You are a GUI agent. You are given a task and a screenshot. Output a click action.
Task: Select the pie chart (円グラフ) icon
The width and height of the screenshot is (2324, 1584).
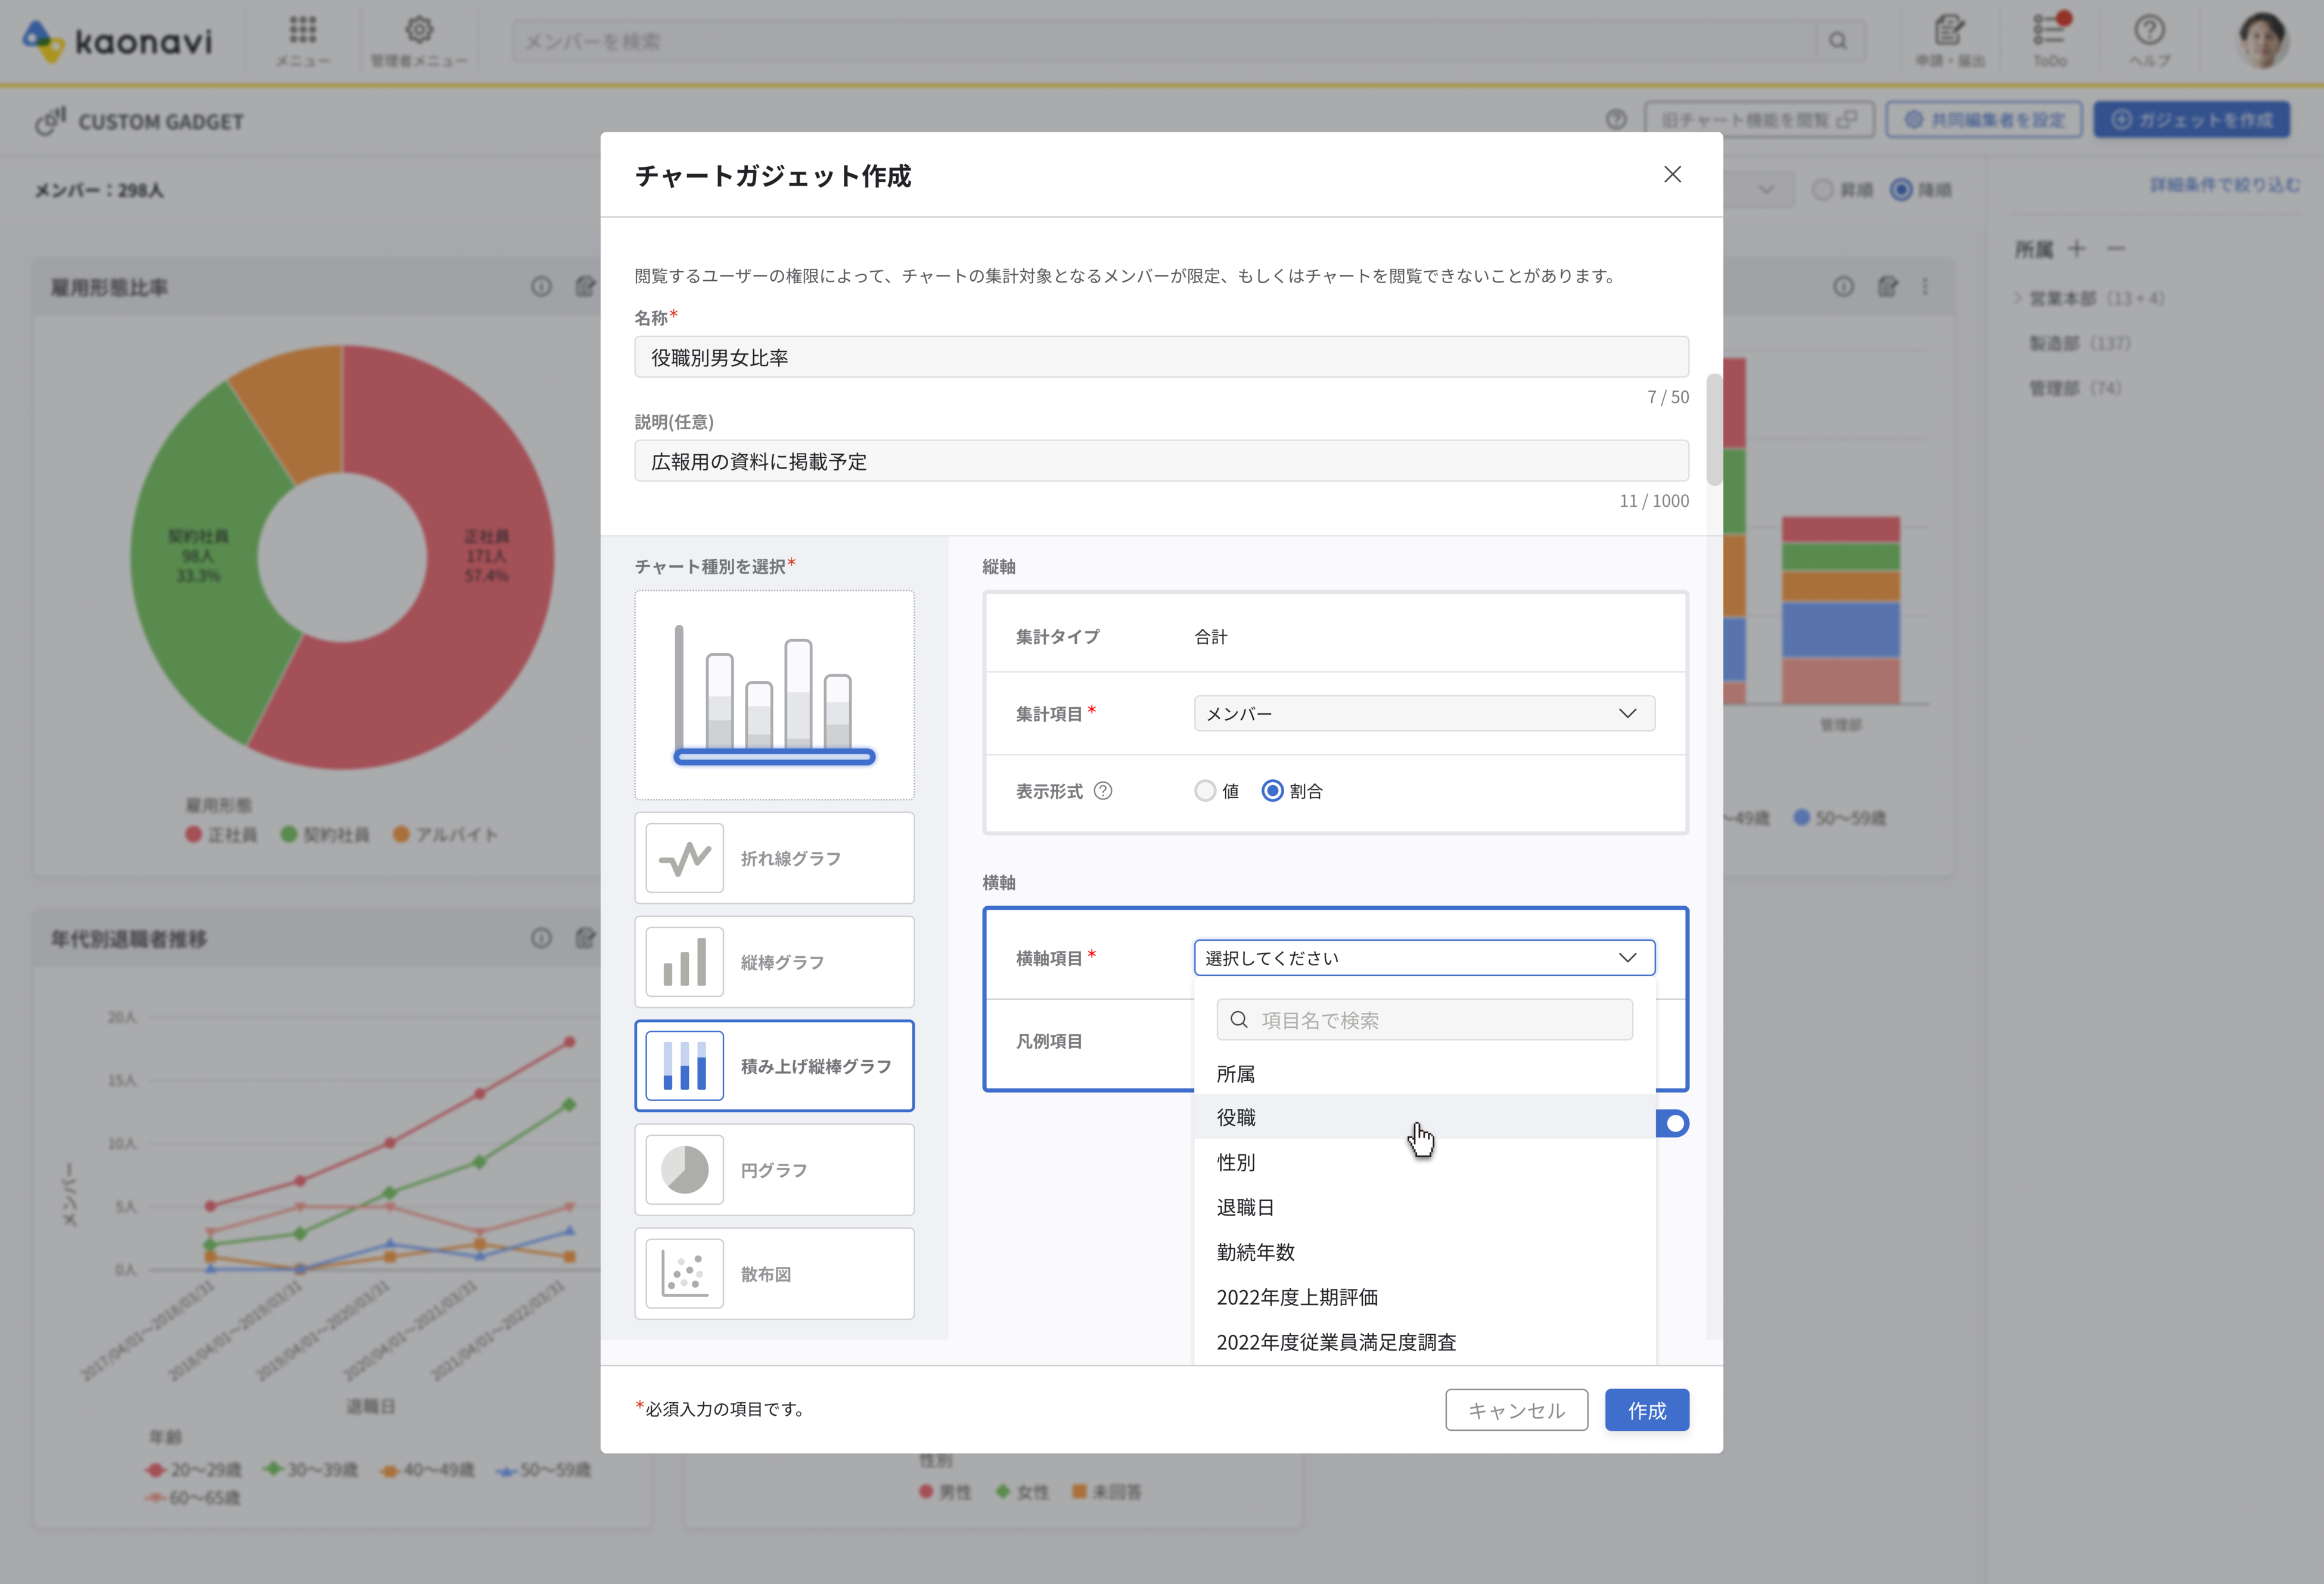[x=685, y=1170]
